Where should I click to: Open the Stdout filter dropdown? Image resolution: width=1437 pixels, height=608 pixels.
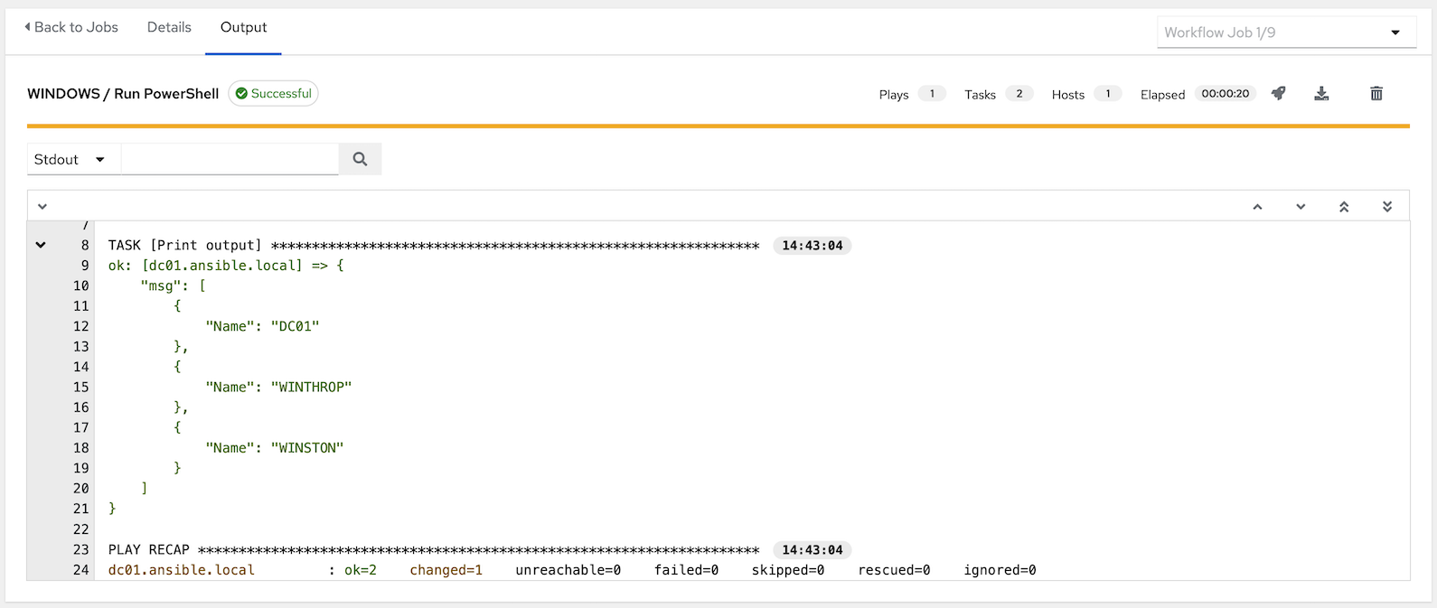[x=70, y=159]
